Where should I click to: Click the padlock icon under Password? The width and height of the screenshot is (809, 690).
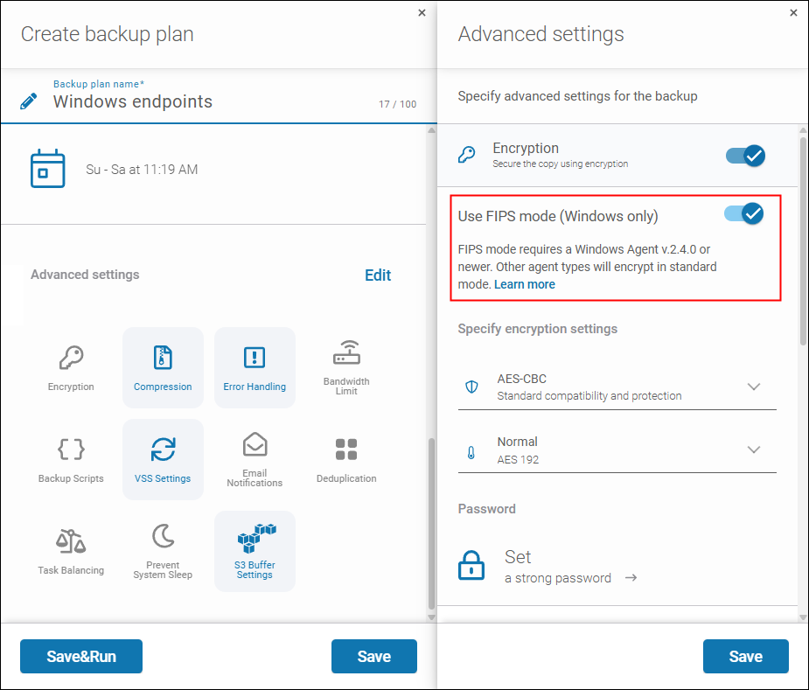pos(471,565)
